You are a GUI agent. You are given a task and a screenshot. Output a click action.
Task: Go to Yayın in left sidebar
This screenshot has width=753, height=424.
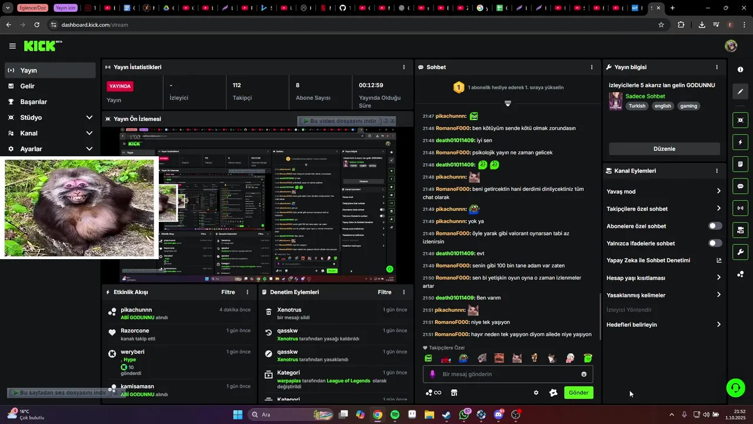(x=51, y=70)
